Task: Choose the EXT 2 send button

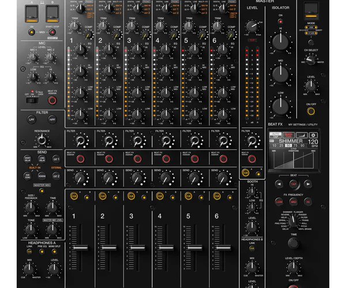Action: click(x=57, y=176)
